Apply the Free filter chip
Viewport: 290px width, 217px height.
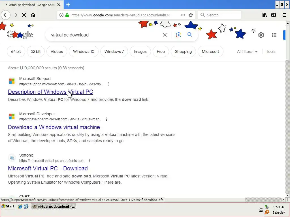click(x=161, y=51)
